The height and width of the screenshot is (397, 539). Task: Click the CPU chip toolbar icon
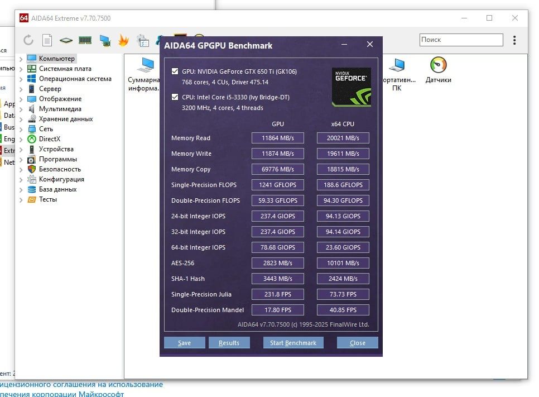point(66,41)
